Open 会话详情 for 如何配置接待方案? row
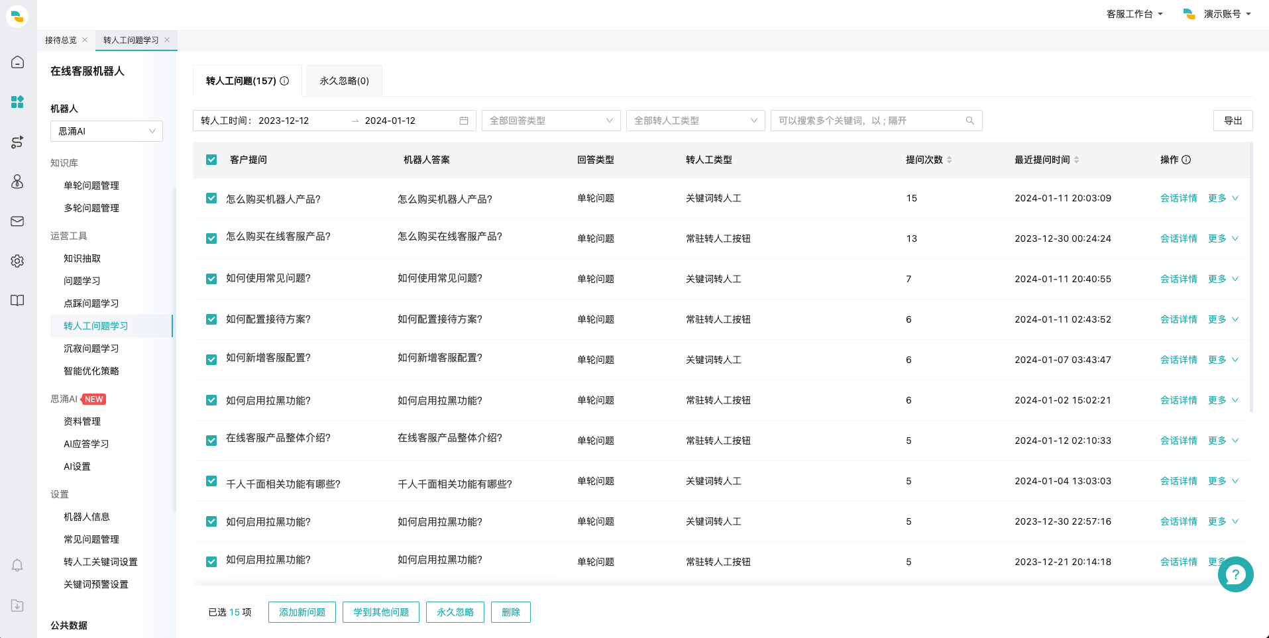Viewport: 1269px width, 638px height. (1178, 319)
